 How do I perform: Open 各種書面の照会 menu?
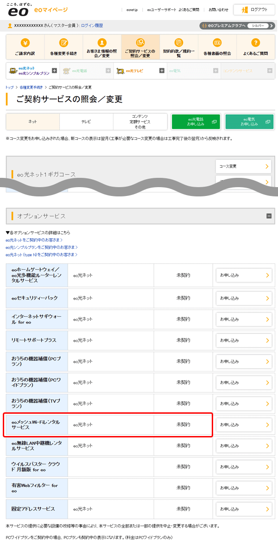pyautogui.click(x=217, y=47)
